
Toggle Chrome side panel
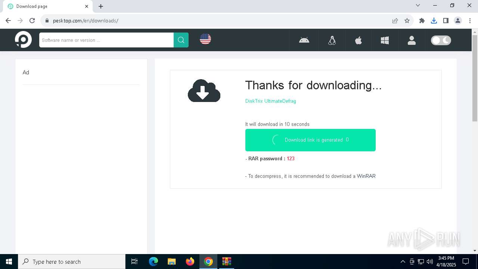pyautogui.click(x=446, y=21)
